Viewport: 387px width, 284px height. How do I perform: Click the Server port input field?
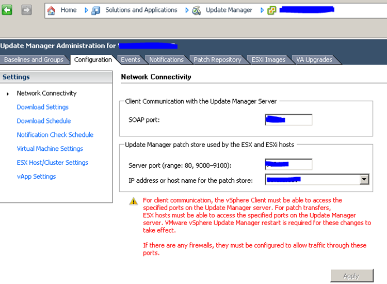(x=288, y=164)
